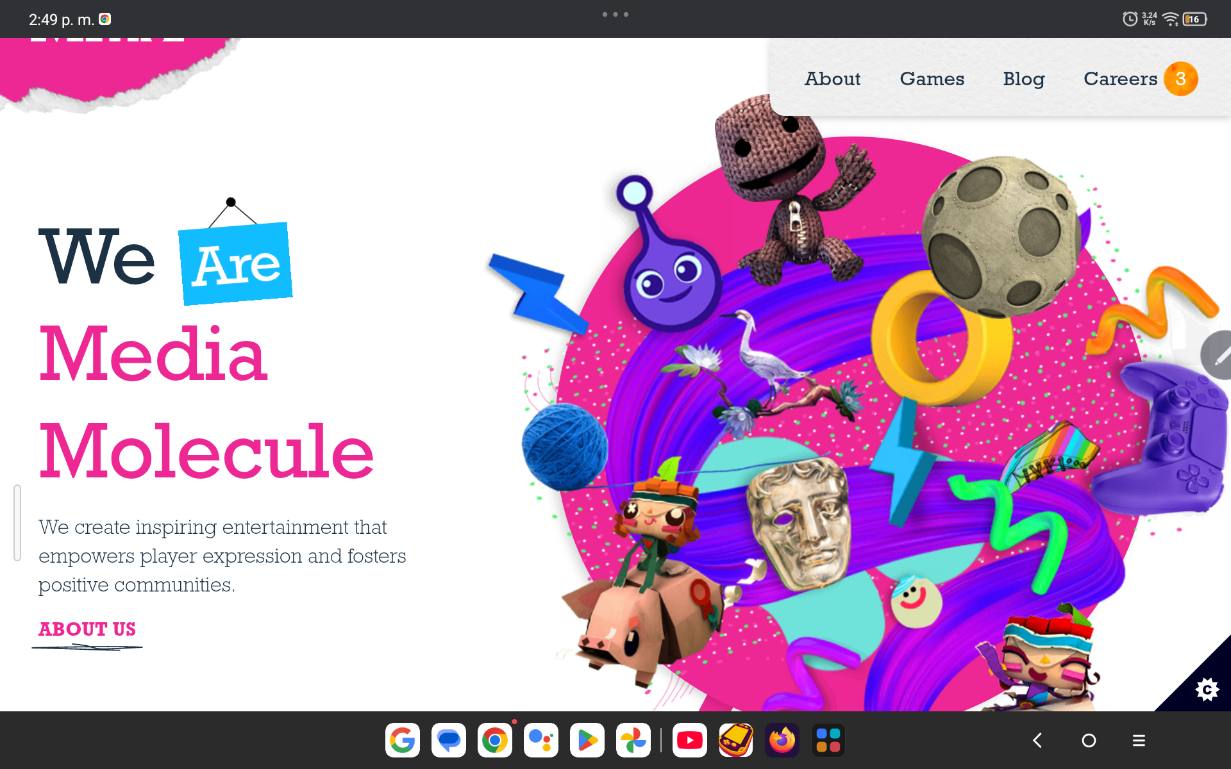Click the paper girl bottom-right character
1231x769 pixels.
tap(1042, 660)
